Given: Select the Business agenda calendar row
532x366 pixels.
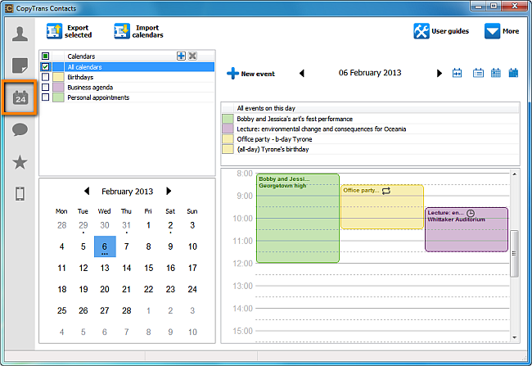Looking at the screenshot, I should tap(127, 88).
